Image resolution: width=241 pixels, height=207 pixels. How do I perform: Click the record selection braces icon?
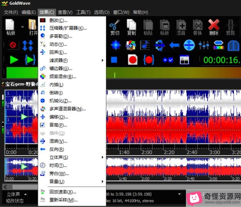[x=149, y=60]
